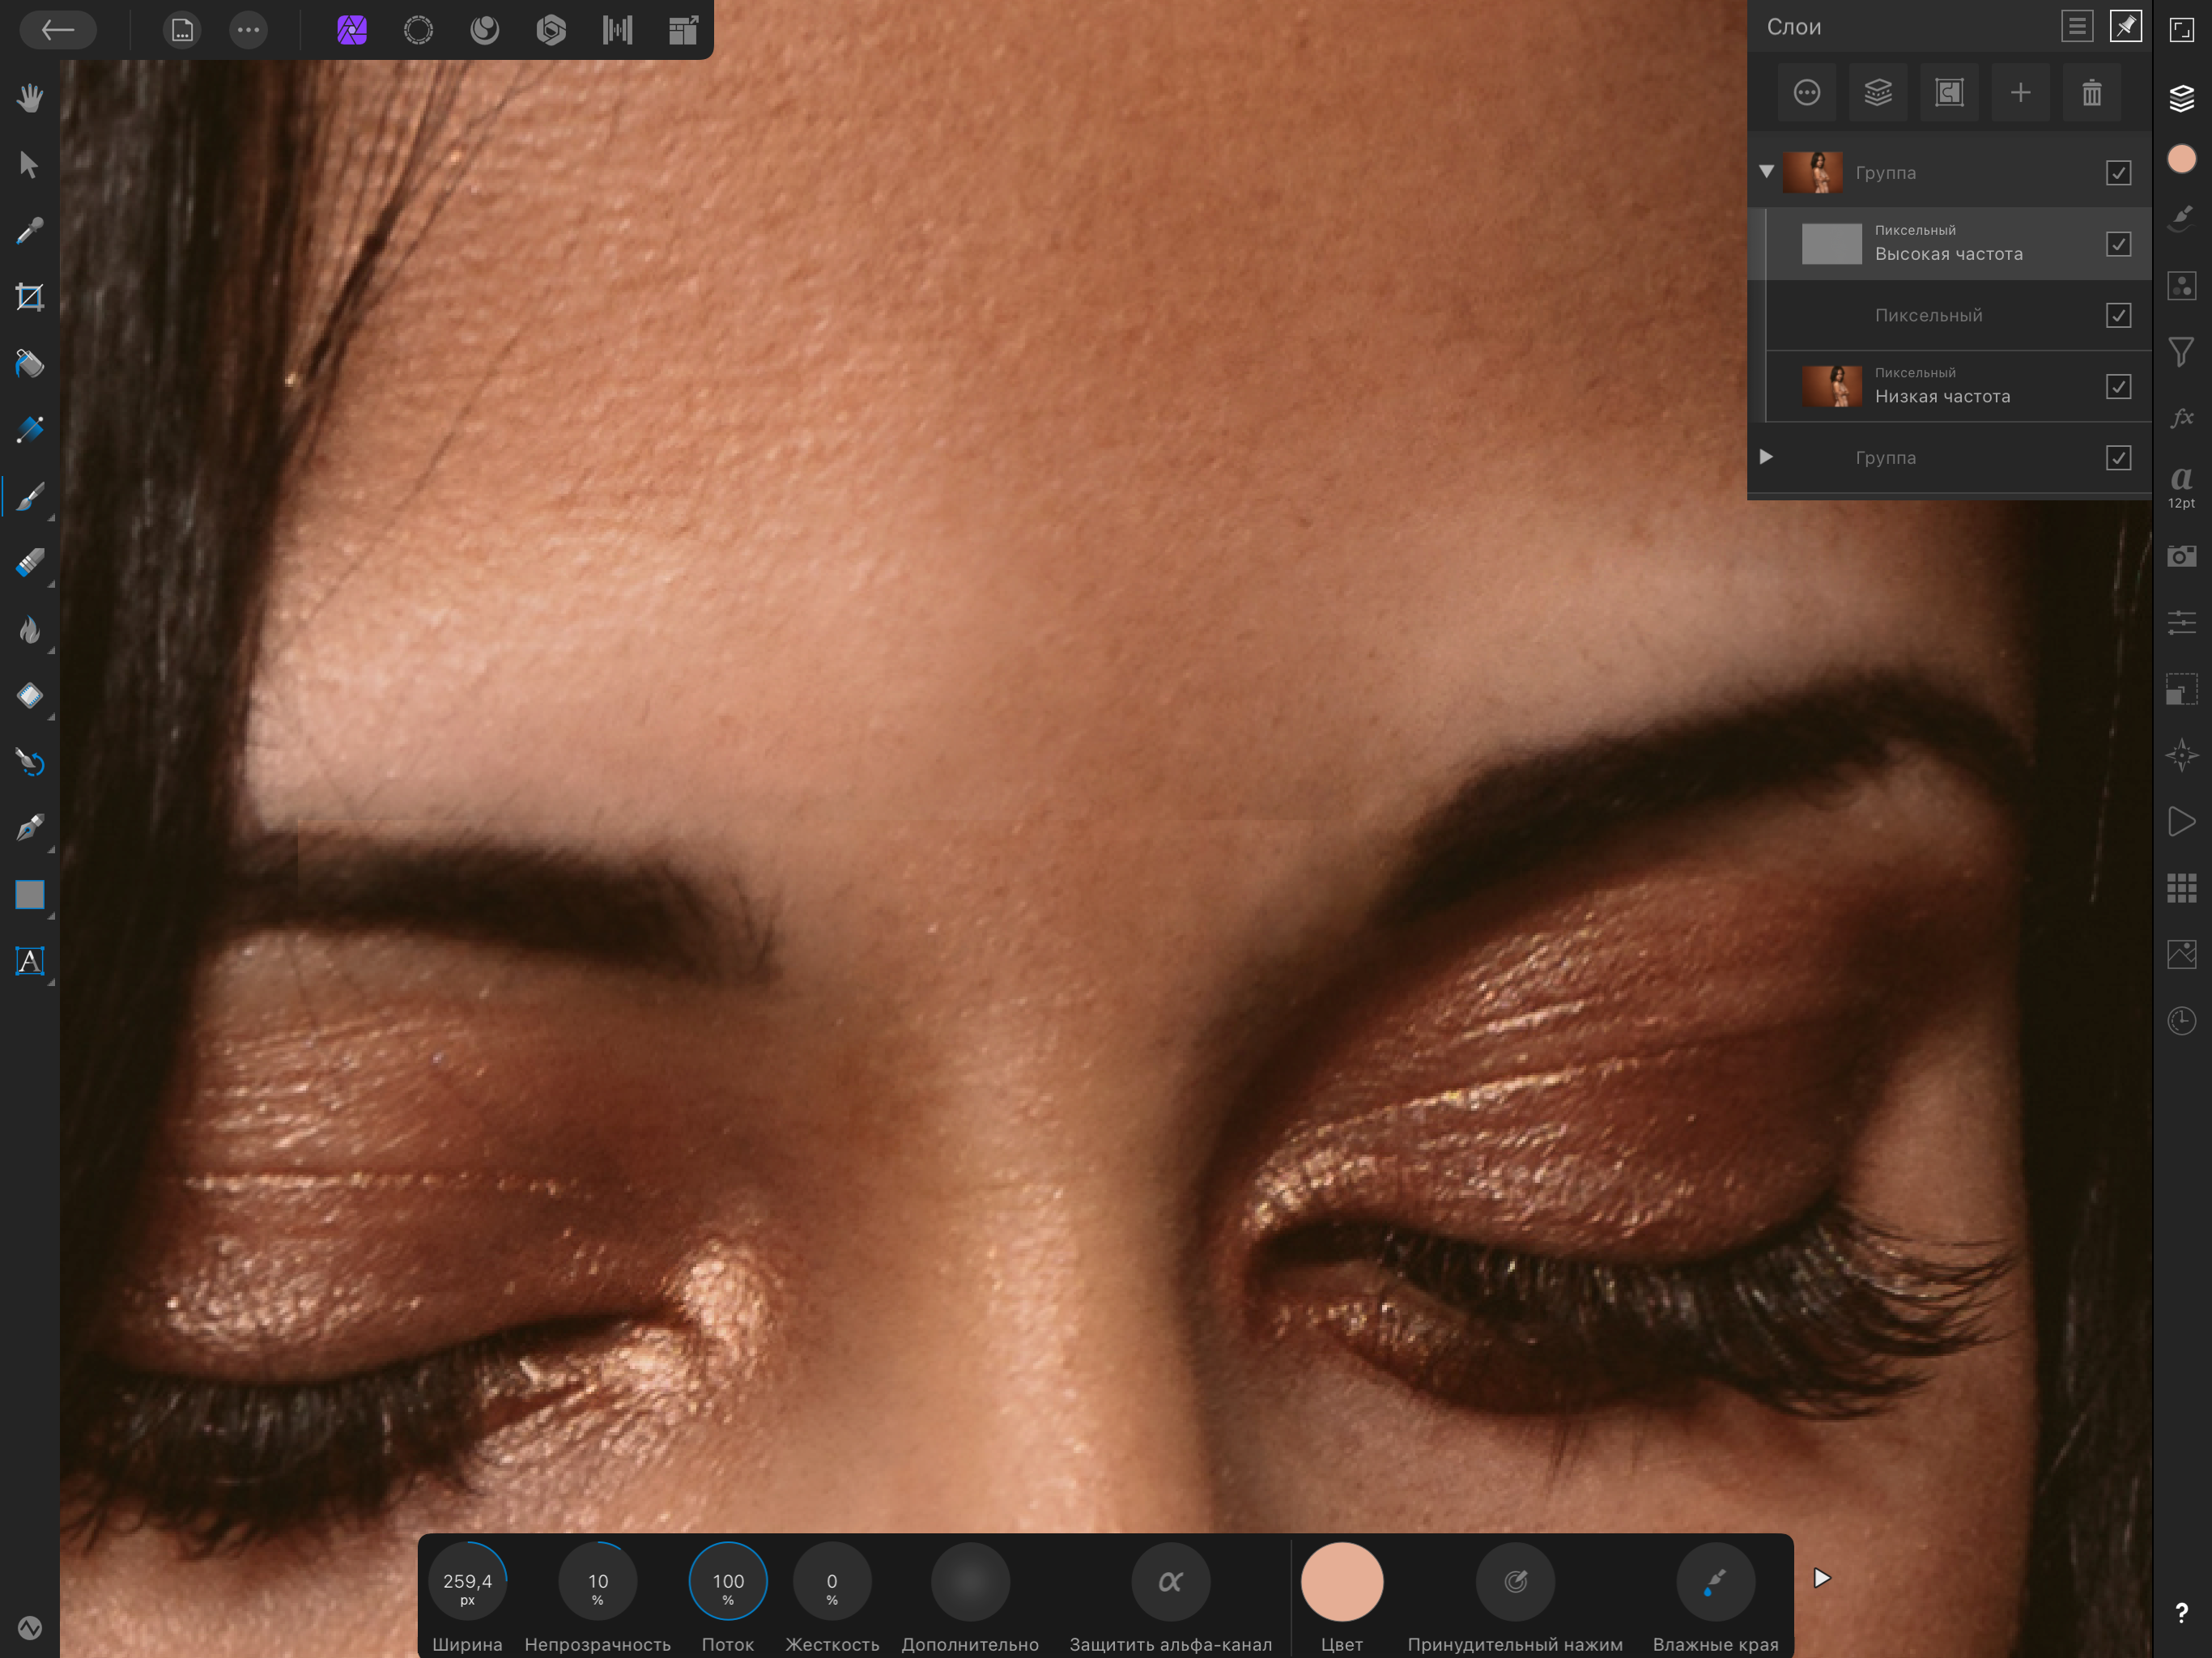
Task: Expand more brush options arrow
Action: [x=1822, y=1578]
